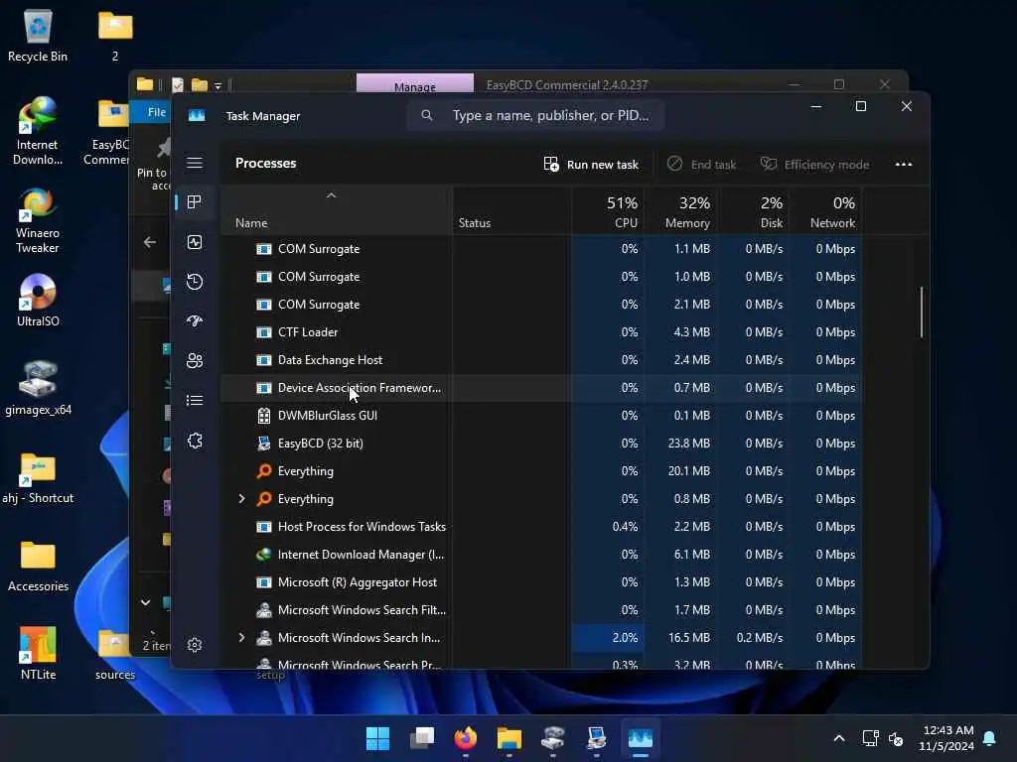Select the Winaero Tweaker desktop shortcut

click(38, 221)
